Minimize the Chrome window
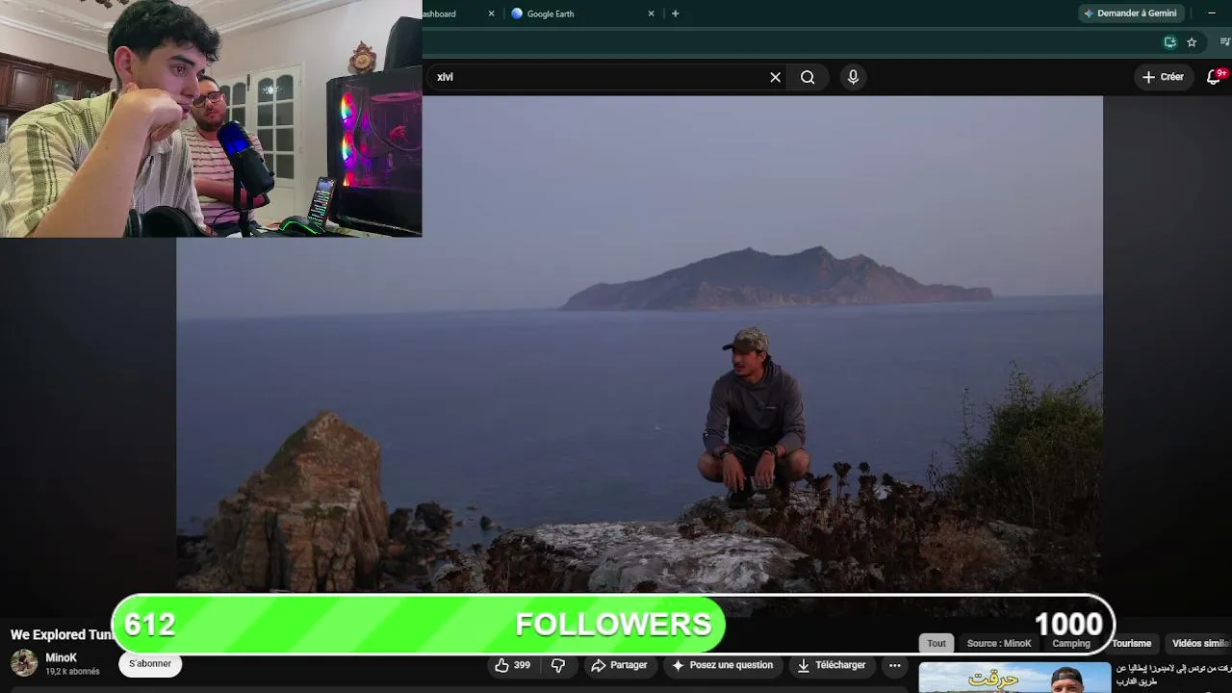This screenshot has width=1232, height=693. (x=1212, y=13)
